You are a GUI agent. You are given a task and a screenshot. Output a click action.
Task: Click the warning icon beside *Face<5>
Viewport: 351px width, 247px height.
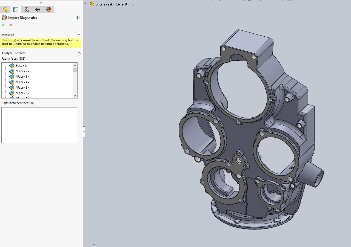coord(12,88)
